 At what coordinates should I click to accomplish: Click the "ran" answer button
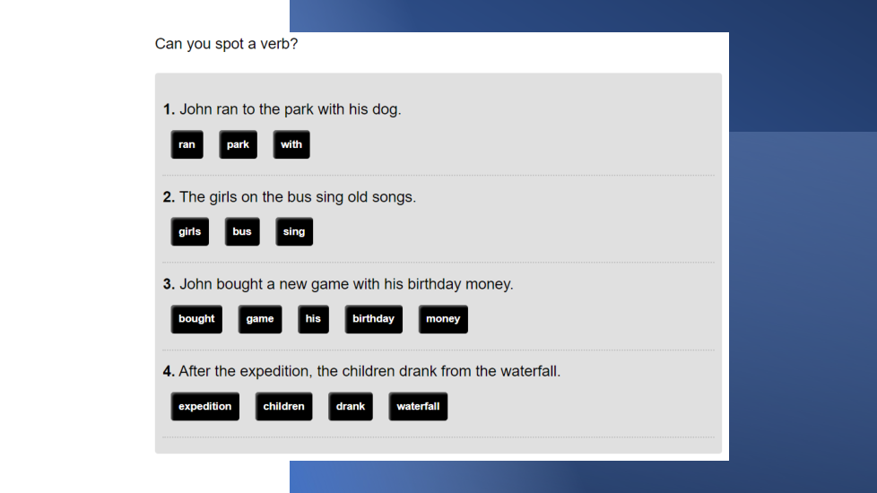187,144
